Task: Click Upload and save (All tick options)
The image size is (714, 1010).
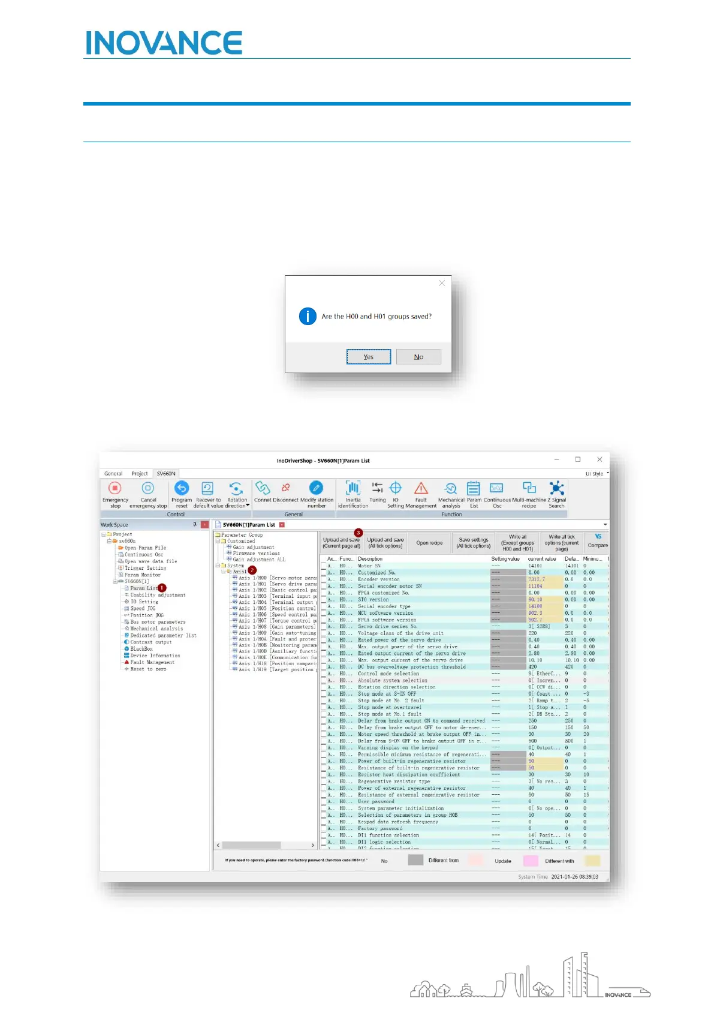Action: coord(385,543)
